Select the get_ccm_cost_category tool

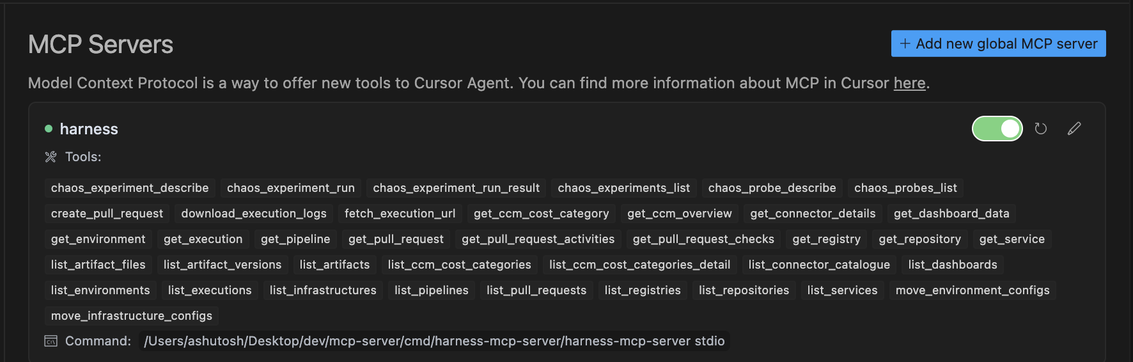click(x=542, y=214)
